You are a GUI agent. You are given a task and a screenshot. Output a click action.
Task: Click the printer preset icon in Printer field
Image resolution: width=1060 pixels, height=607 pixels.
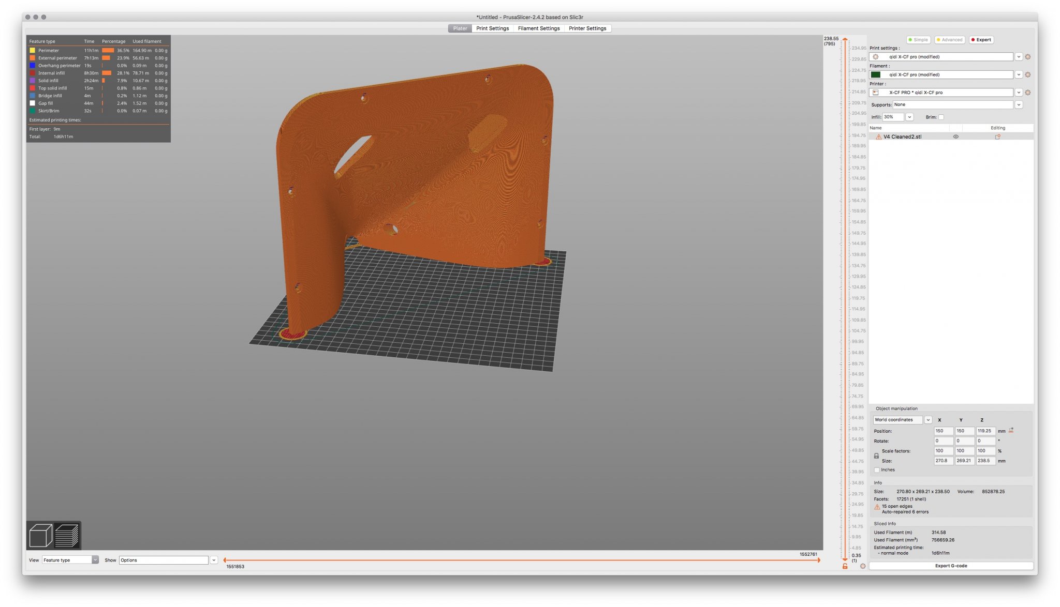coord(876,93)
